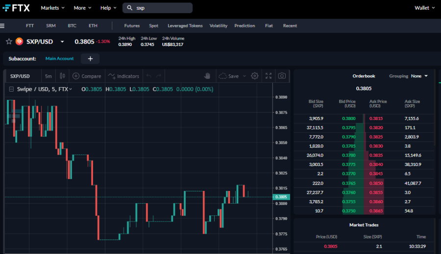Click bid price 0.3800 in orderbook
Image resolution: width=441 pixels, height=254 pixels.
[349, 118]
